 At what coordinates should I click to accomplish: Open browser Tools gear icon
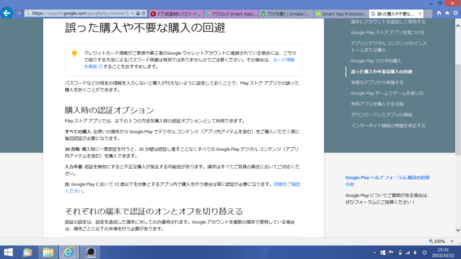pos(455,13)
